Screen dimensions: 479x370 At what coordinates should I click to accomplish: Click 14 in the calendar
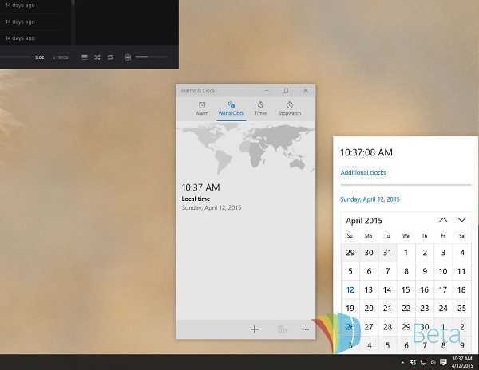387,289
